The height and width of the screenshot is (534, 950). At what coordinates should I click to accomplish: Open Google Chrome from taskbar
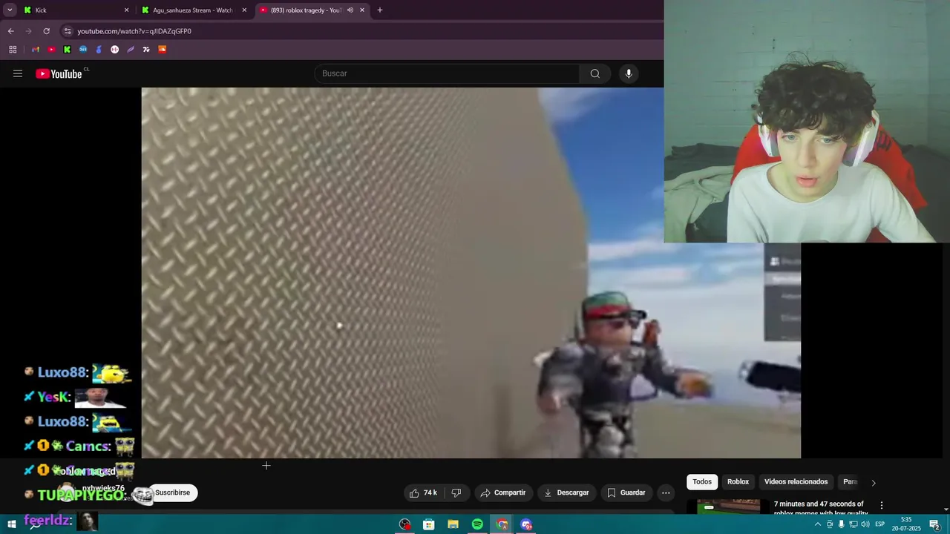click(502, 524)
